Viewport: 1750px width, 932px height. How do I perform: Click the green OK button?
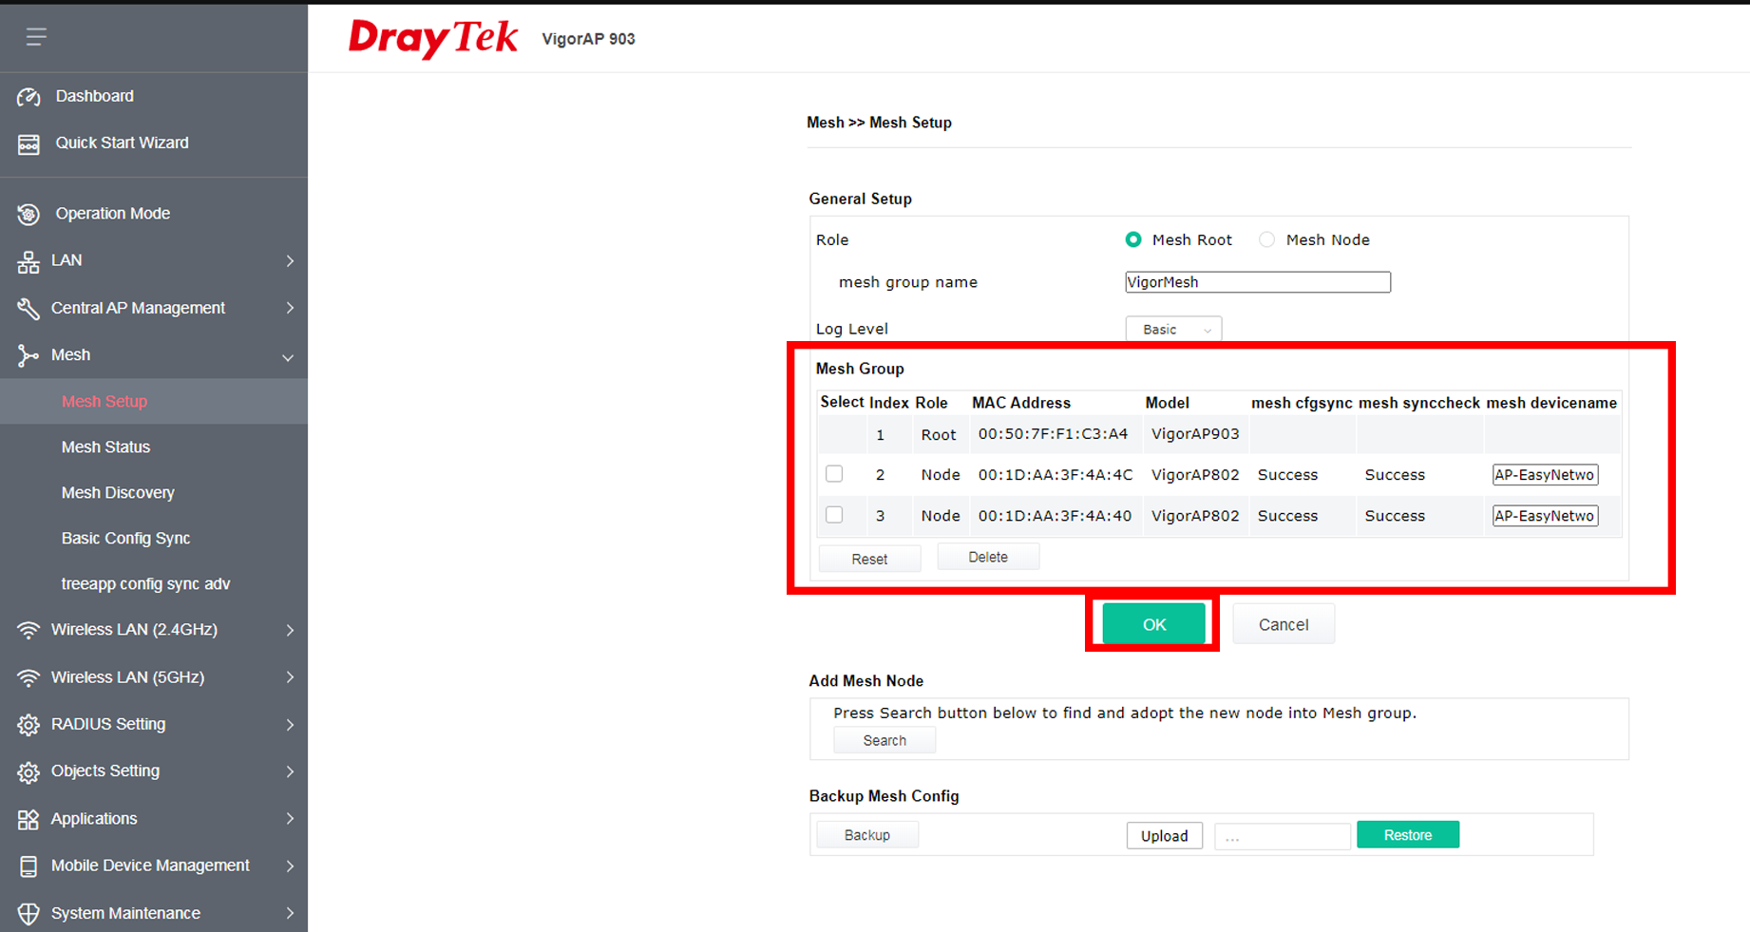(1153, 624)
